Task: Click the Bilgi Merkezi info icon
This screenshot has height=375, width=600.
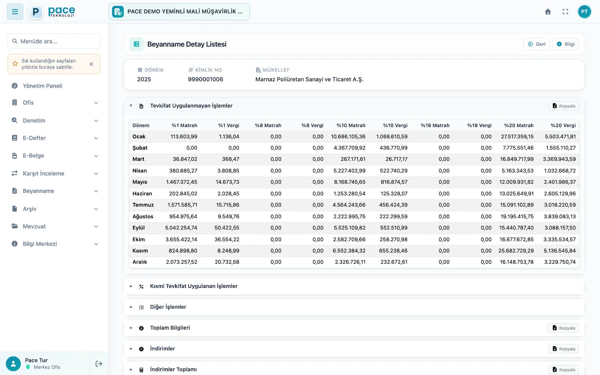Action: [x=15, y=244]
